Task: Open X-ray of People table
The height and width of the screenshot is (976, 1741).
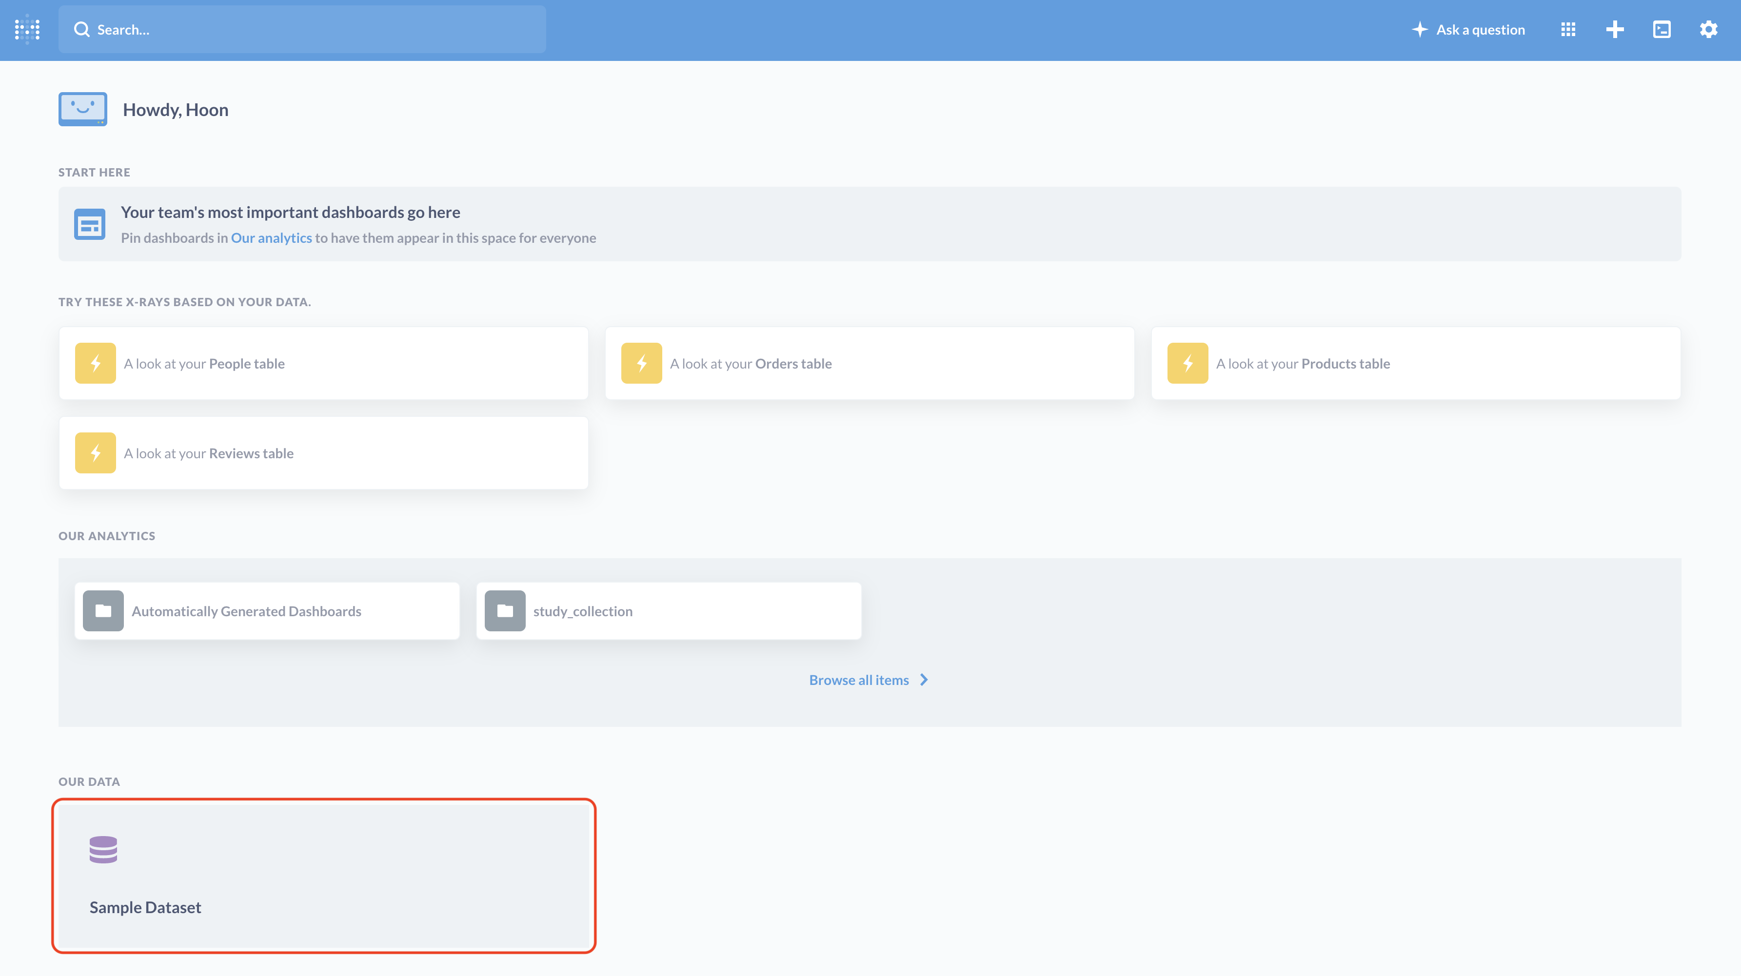Action: pos(324,363)
